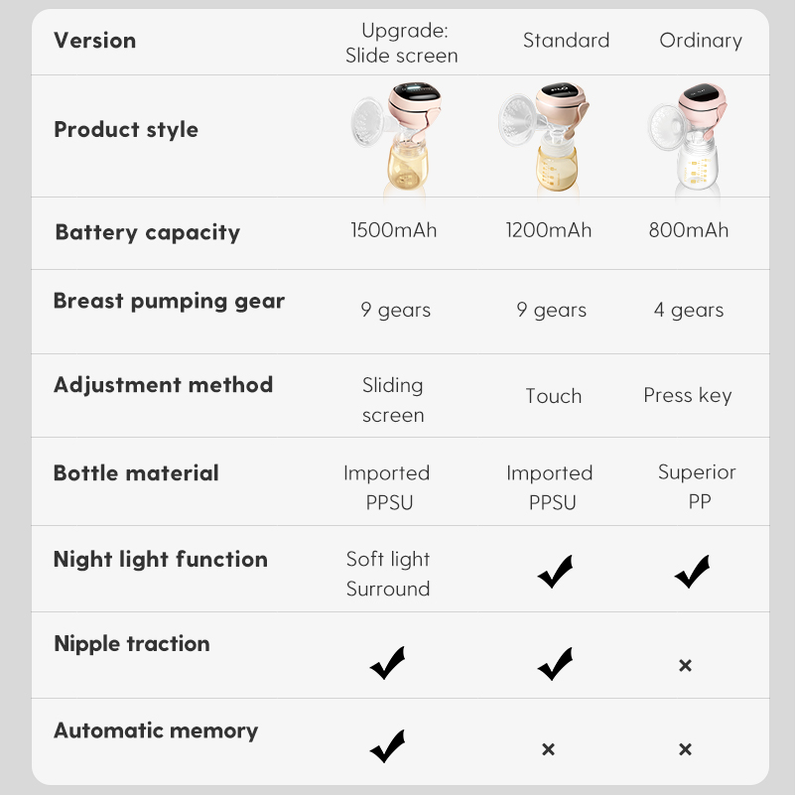The image size is (795, 795).
Task: Click the "Press key" adjustment method
Action: pos(687,395)
